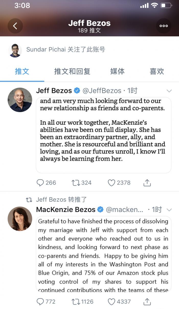The width and height of the screenshot is (179, 309).
Task: Switch to the 推文和回复 tab
Action: click(x=72, y=71)
